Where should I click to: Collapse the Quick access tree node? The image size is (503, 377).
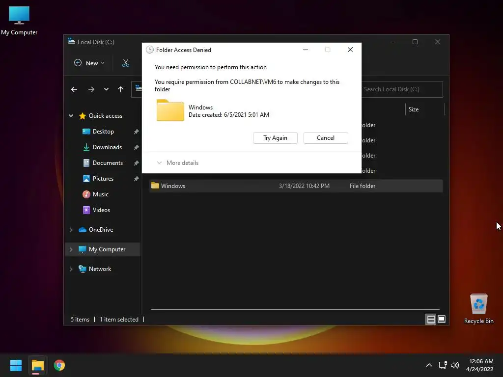[71, 116]
